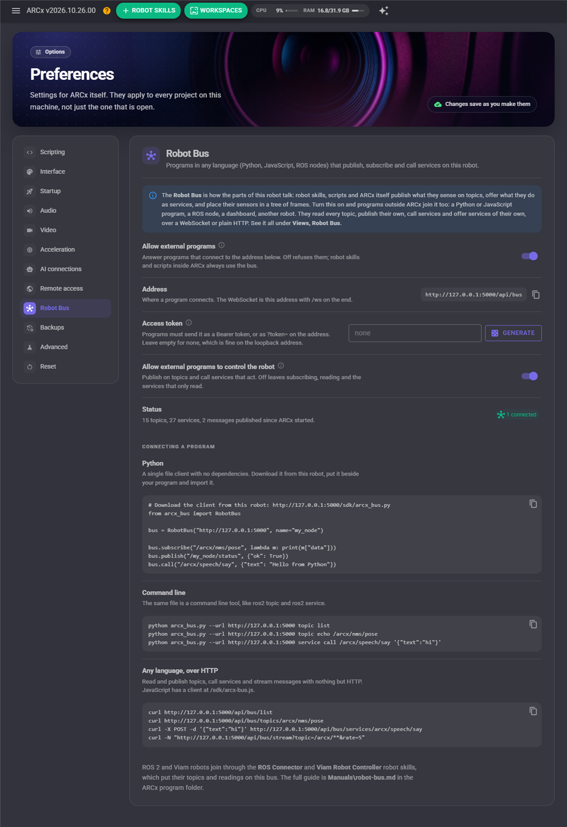
Task: Click "Changes save as you make them" badge
Action: click(x=482, y=104)
